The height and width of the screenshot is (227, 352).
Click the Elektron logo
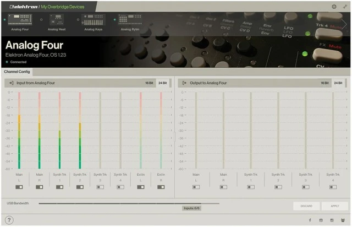pos(23,7)
